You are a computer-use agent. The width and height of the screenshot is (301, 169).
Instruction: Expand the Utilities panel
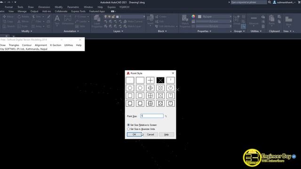click(256, 31)
